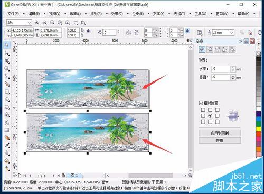Open the Size tab in Transform docker
Viewport: 264px width, 194px height.
click(x=225, y=49)
